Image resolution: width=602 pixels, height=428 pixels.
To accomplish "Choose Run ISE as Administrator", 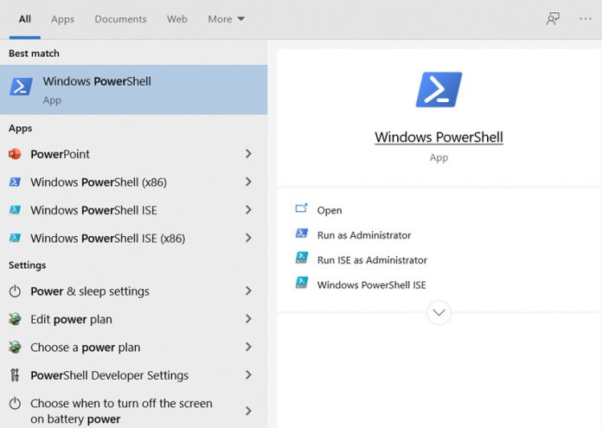I will (372, 260).
